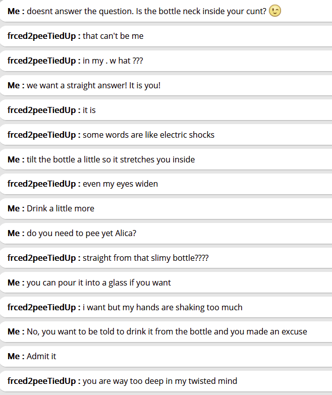The width and height of the screenshot is (332, 395).
Task: Select the "that can't be me" message text
Action: click(x=113, y=36)
